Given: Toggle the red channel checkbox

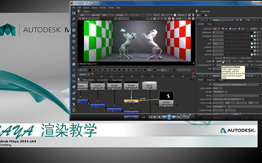Looking at the screenshot, I should pyautogui.click(x=223, y=29).
